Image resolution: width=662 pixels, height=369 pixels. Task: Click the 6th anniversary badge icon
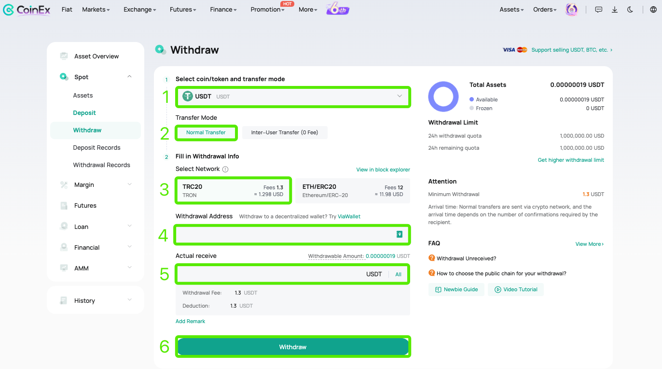338,9
